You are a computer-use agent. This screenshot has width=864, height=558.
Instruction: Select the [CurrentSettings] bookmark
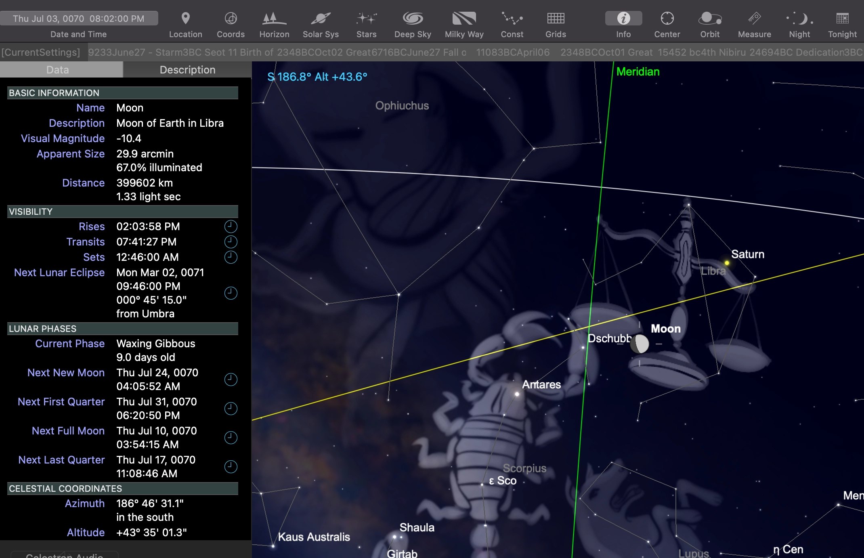[x=41, y=52]
